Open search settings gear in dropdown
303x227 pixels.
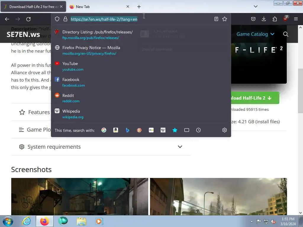tap(225, 130)
